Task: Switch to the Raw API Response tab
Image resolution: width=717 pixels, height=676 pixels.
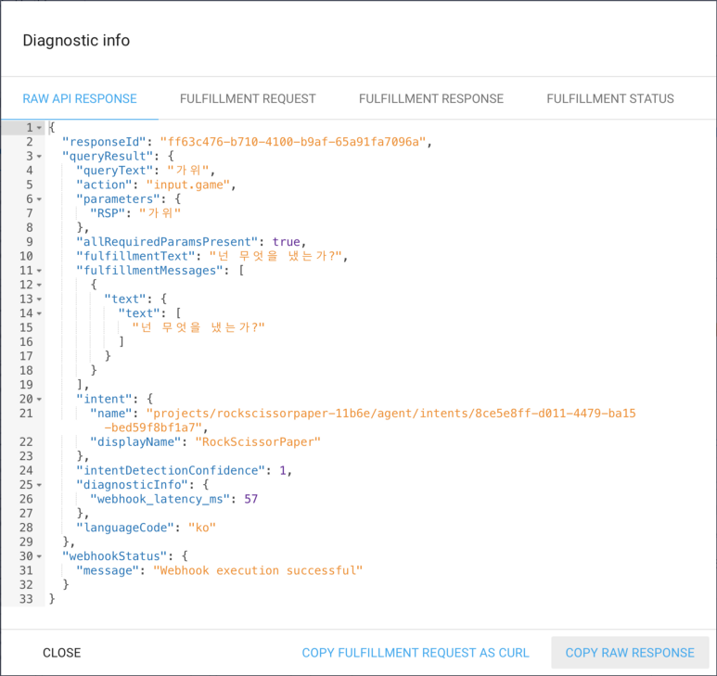Action: click(80, 98)
